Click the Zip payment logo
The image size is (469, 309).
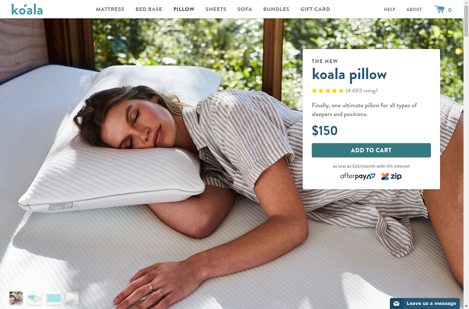tap(392, 176)
